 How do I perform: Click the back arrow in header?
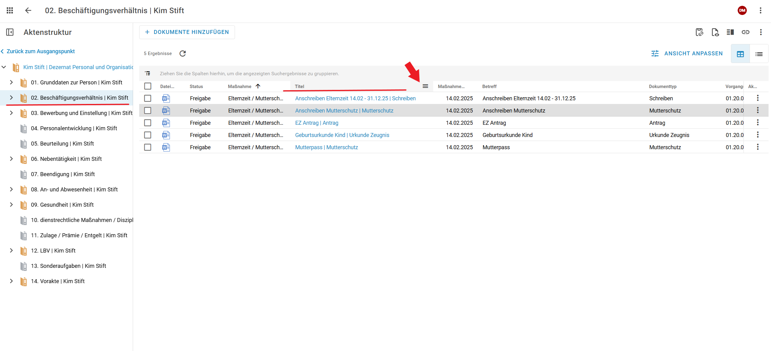click(x=28, y=10)
